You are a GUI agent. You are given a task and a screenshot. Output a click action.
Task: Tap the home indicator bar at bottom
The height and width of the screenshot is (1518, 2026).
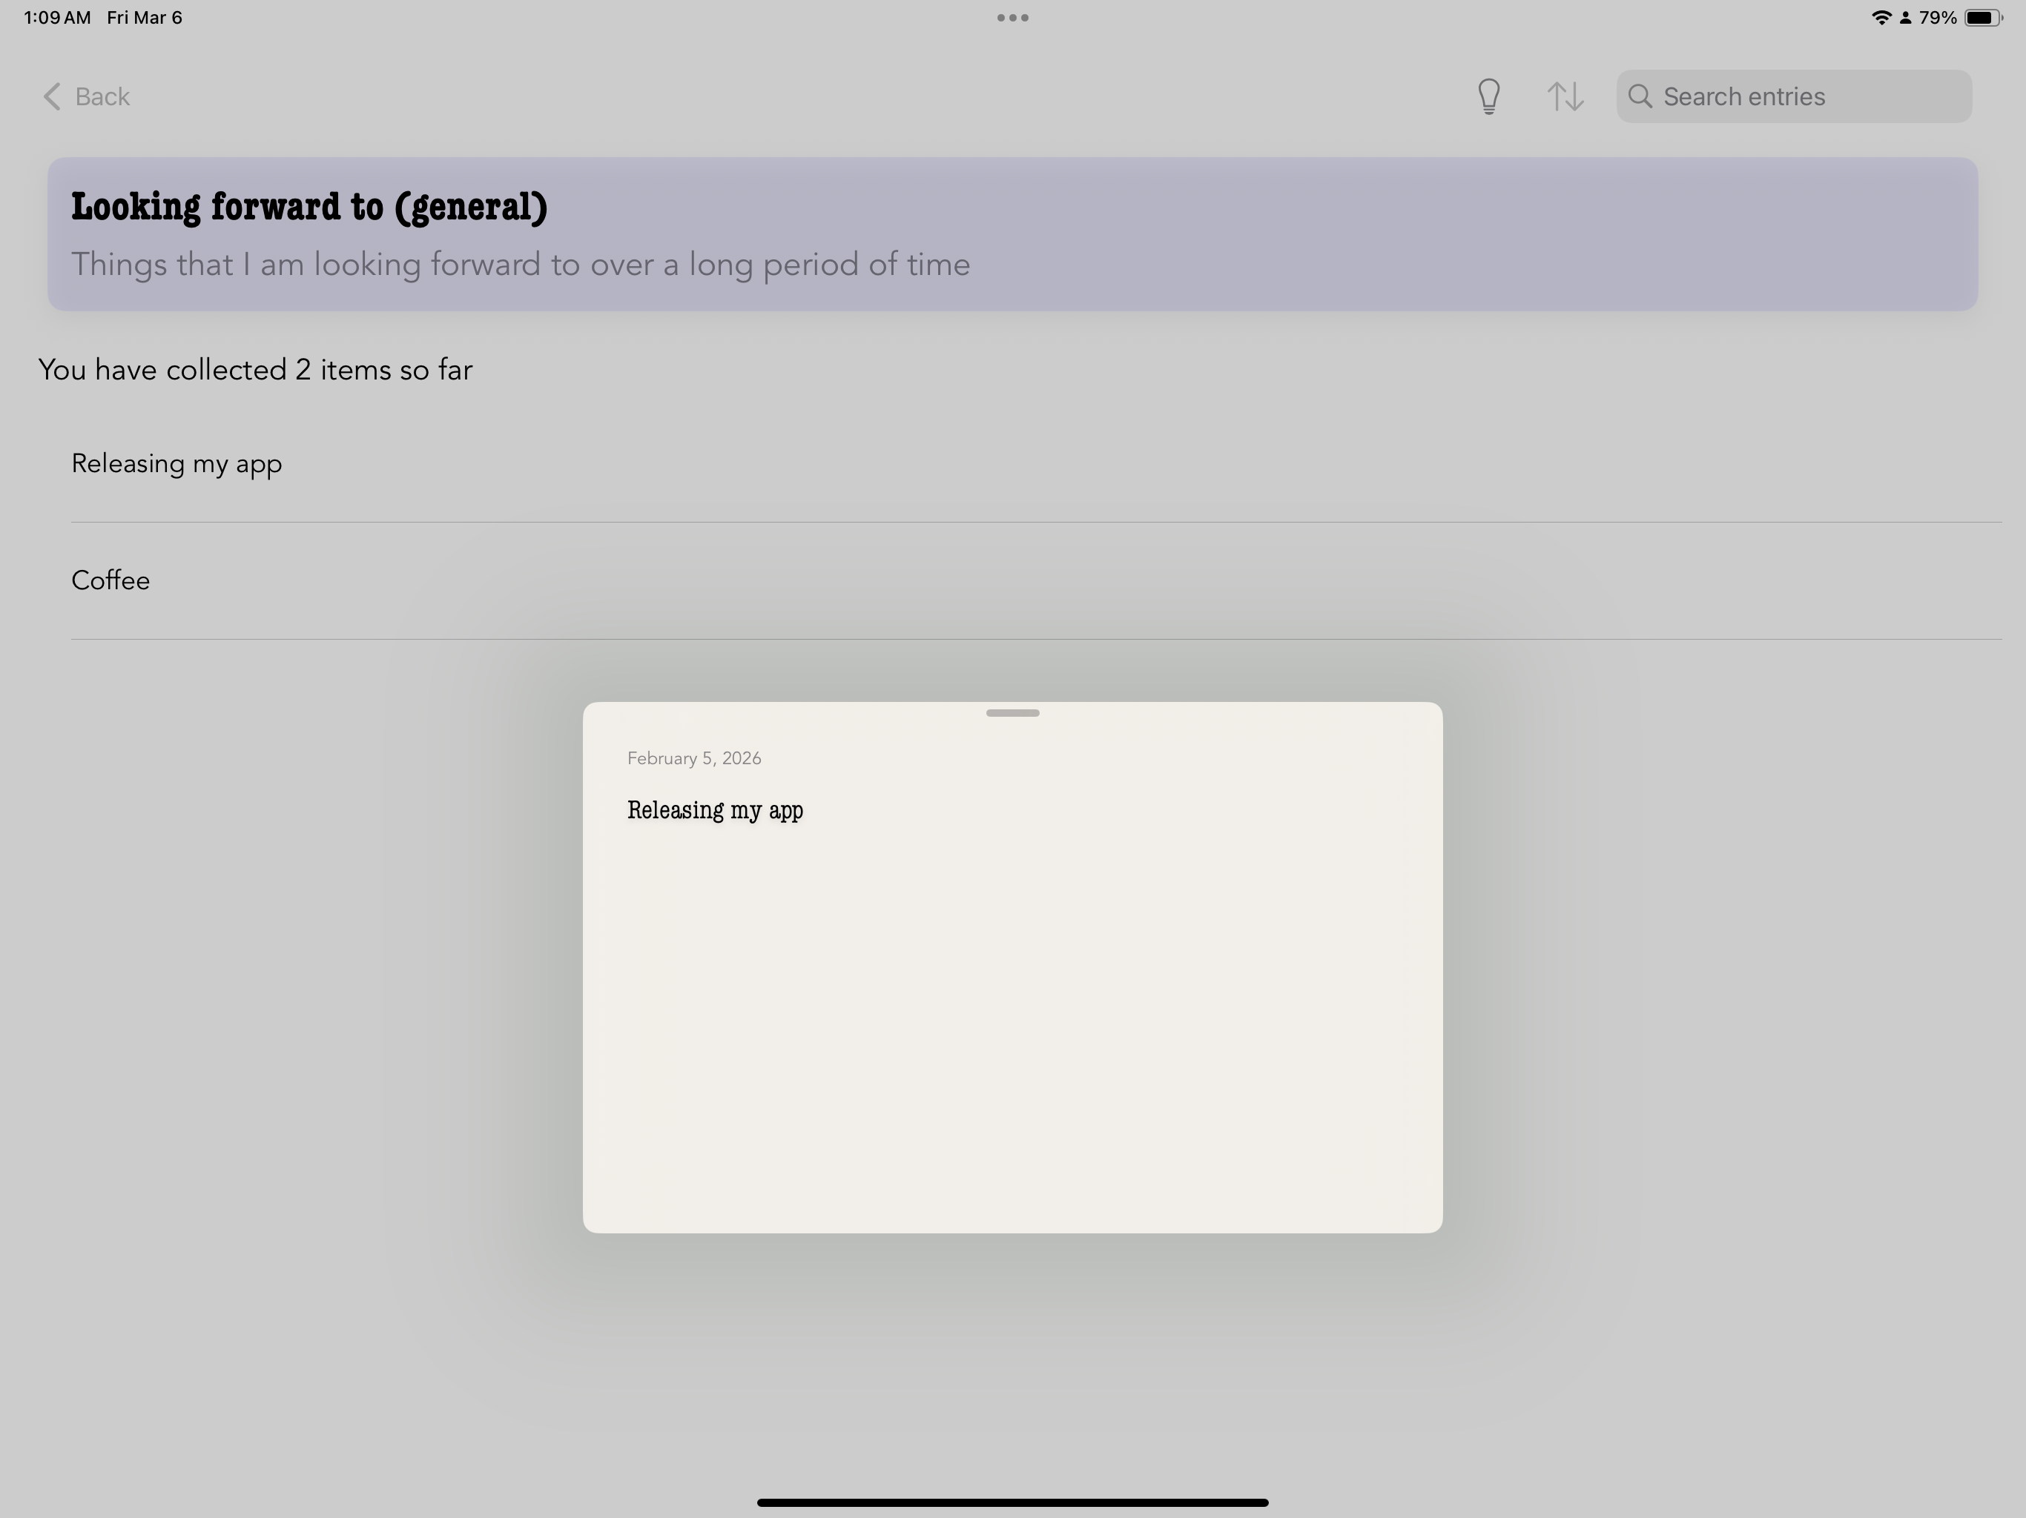pyautogui.click(x=1013, y=1502)
